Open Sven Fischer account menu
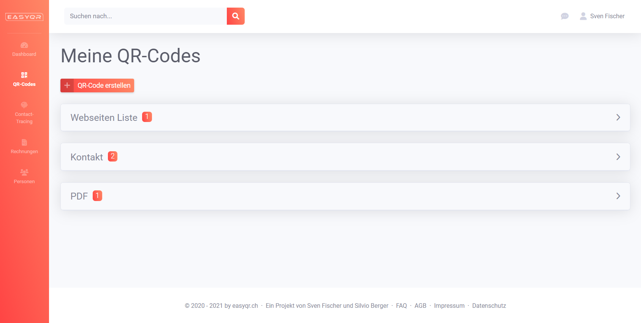Screen dimensions: 641x323 click(607, 16)
